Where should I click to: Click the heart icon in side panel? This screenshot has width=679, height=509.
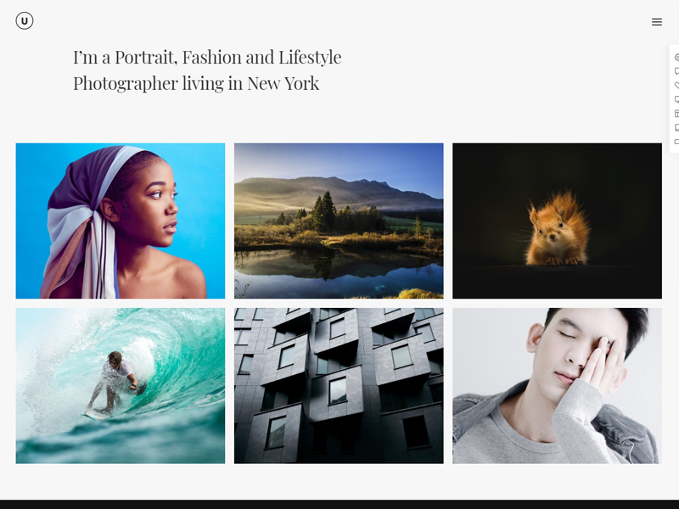pos(676,86)
